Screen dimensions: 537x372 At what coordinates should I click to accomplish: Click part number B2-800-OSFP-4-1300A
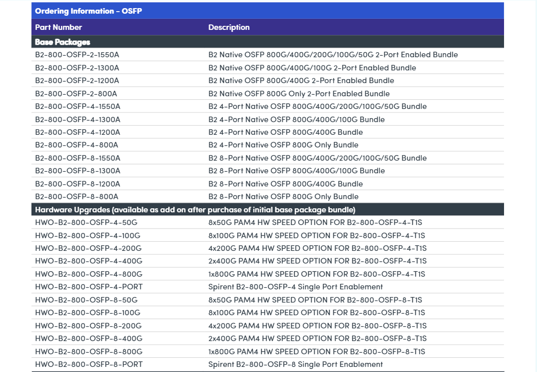pyautogui.click(x=78, y=119)
